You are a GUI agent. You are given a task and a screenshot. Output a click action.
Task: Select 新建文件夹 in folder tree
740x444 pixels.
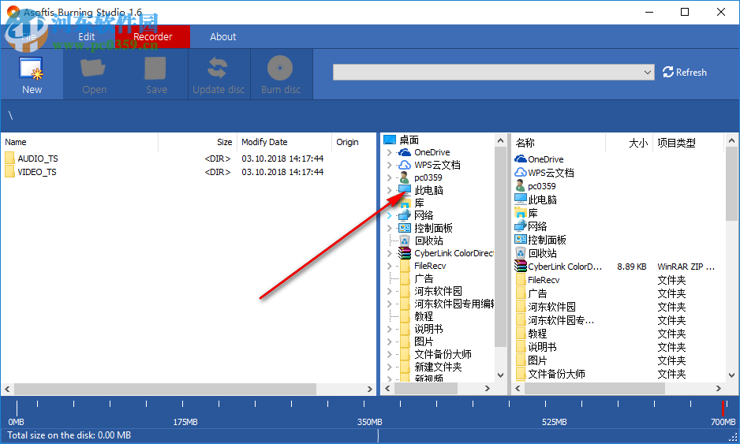pos(438,367)
